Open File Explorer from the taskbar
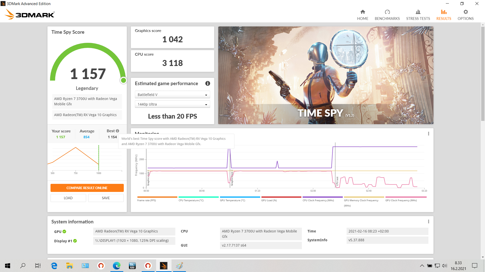 click(x=69, y=265)
